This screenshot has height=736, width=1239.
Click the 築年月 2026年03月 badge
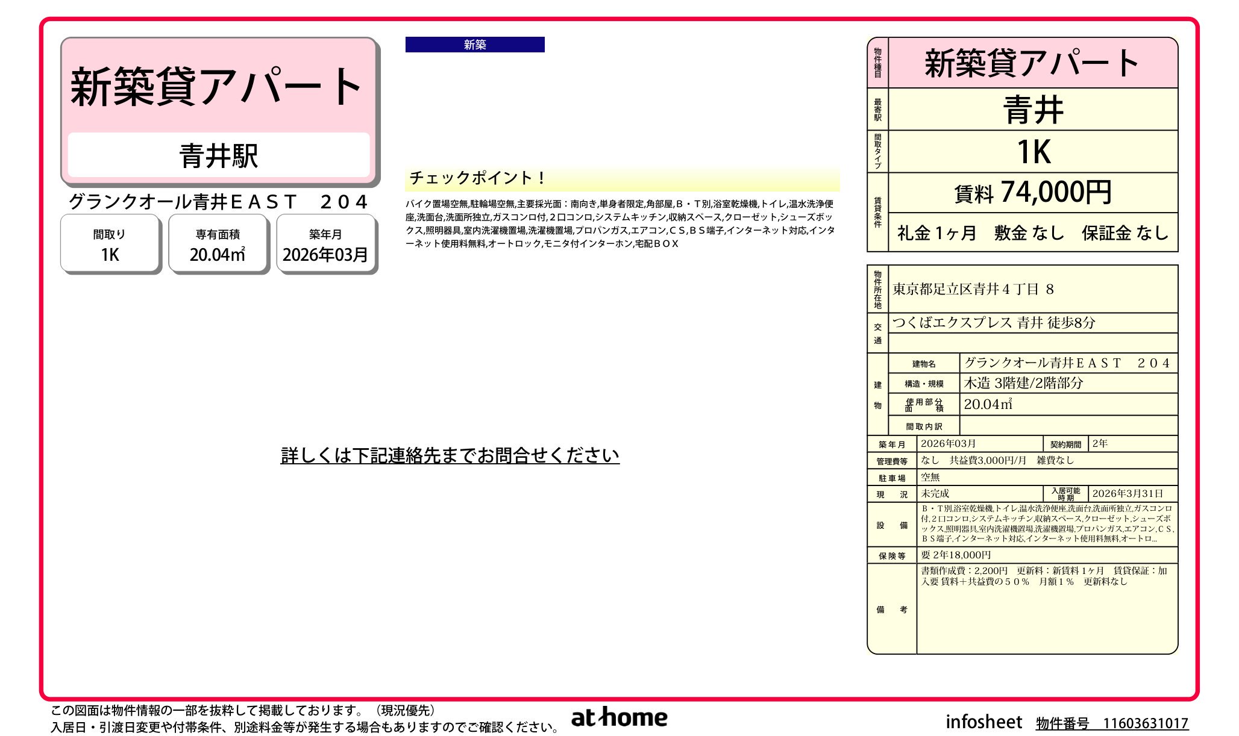(x=326, y=243)
